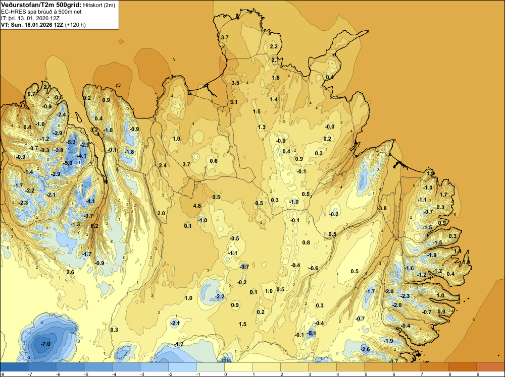Viewport: 505px width, 377px height.
Task: Select the "-2.6" temperature value
Action: (x=365, y=349)
